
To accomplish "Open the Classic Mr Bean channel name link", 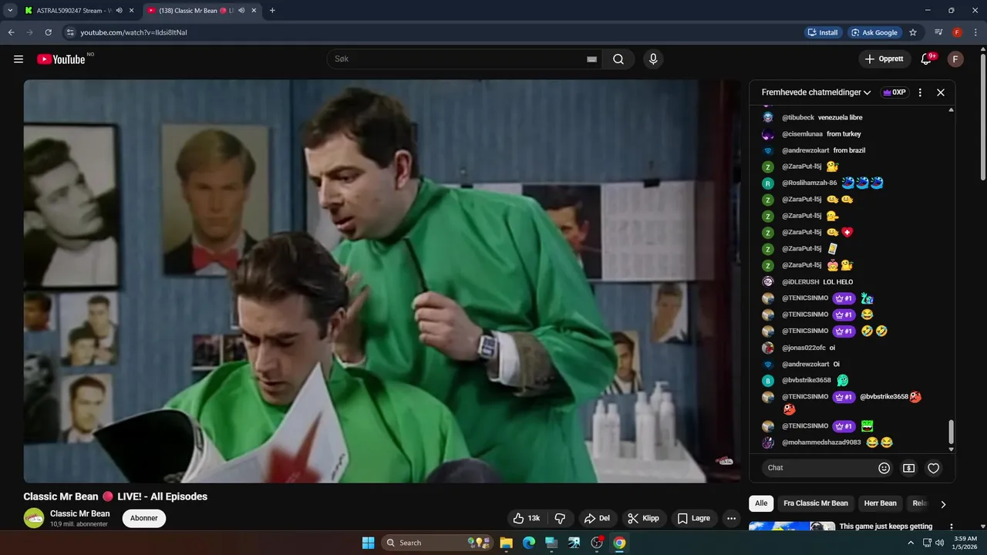I will (x=80, y=513).
